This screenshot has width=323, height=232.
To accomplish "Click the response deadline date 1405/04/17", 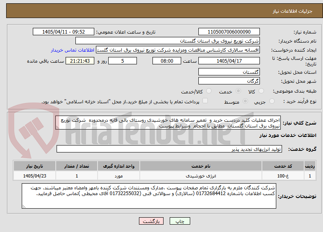I will click(229, 61).
